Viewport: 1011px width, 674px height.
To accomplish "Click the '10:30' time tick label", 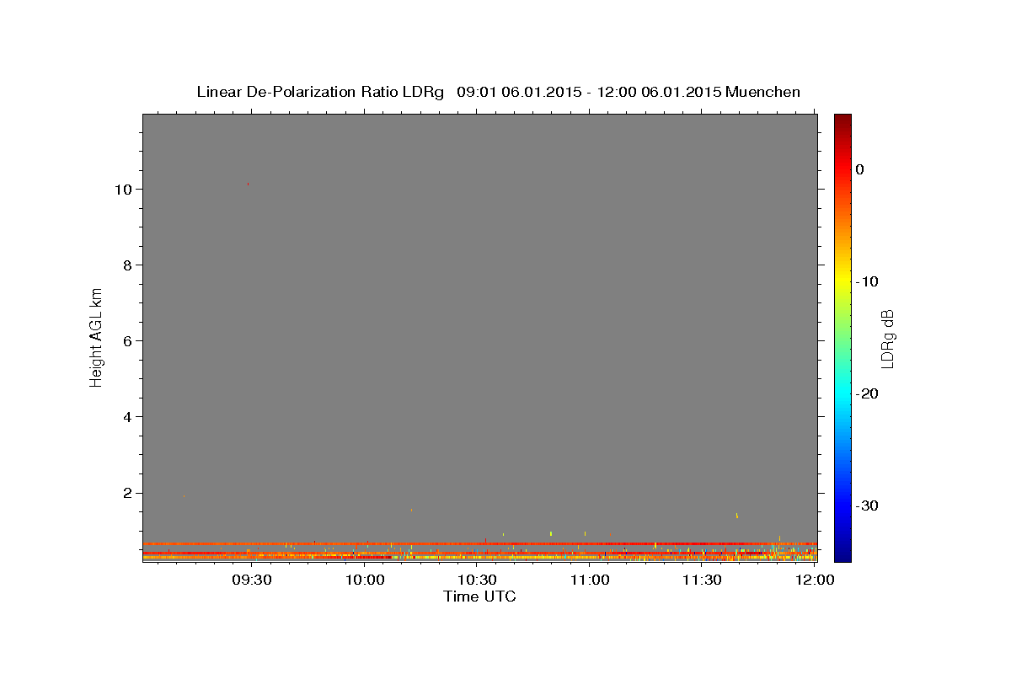I will [477, 580].
